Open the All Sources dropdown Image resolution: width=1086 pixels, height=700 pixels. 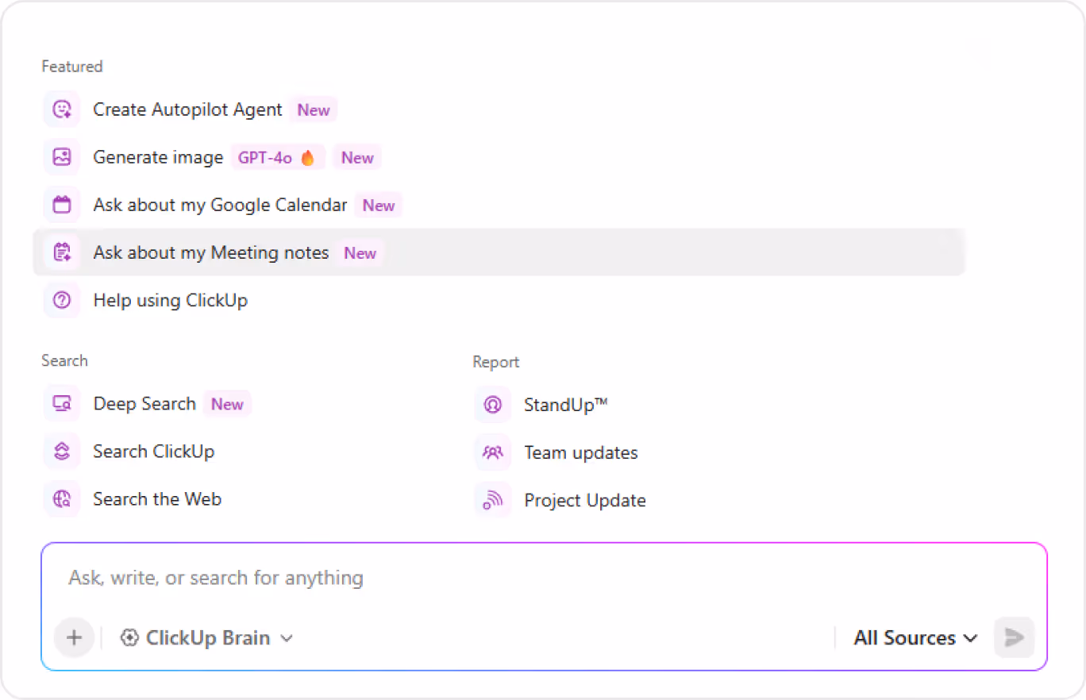[x=915, y=638]
